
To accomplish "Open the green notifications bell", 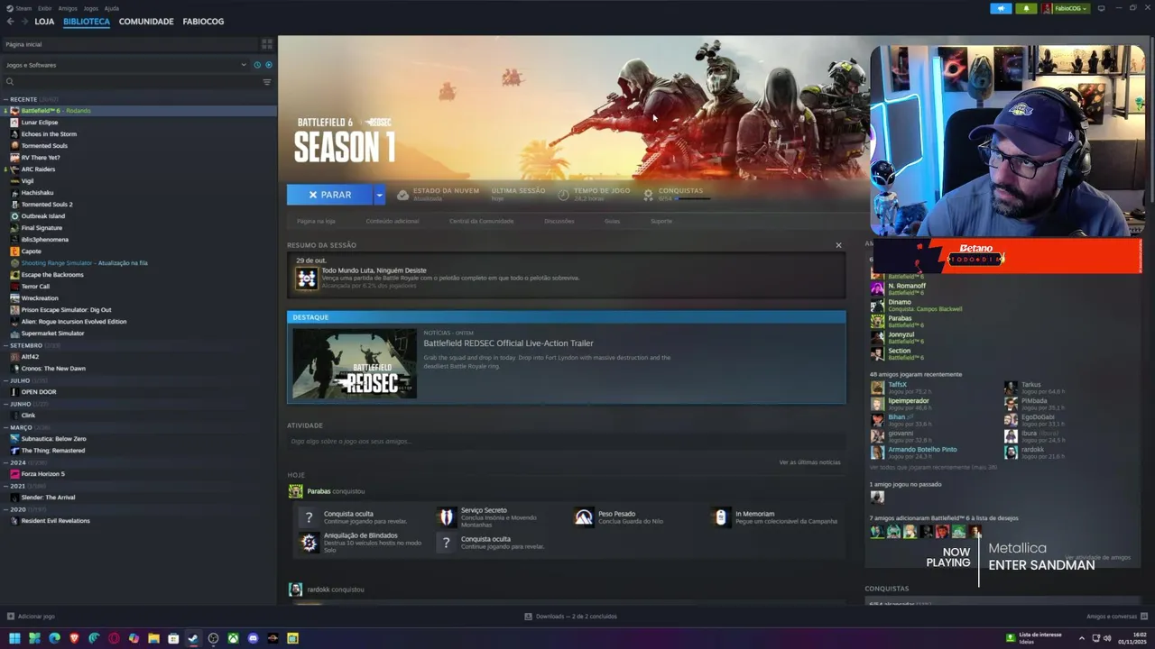I will click(x=1026, y=8).
